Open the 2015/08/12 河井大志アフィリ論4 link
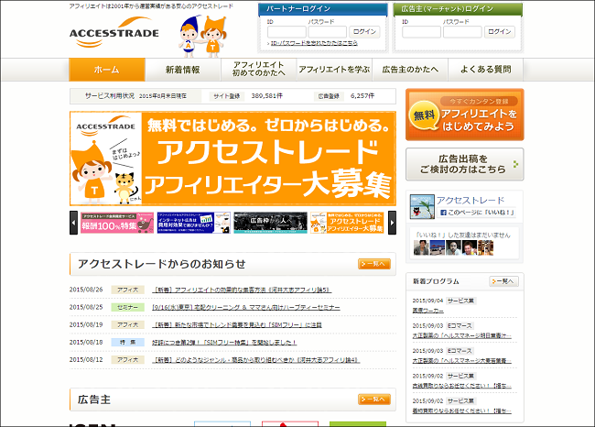 (x=255, y=360)
